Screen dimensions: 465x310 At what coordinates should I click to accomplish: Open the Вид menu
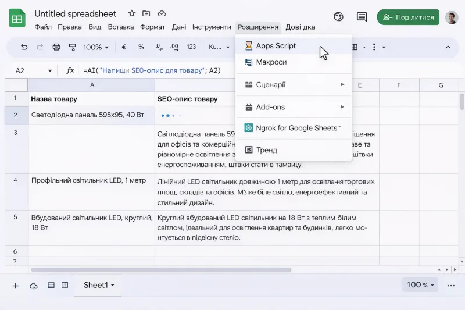coord(95,27)
